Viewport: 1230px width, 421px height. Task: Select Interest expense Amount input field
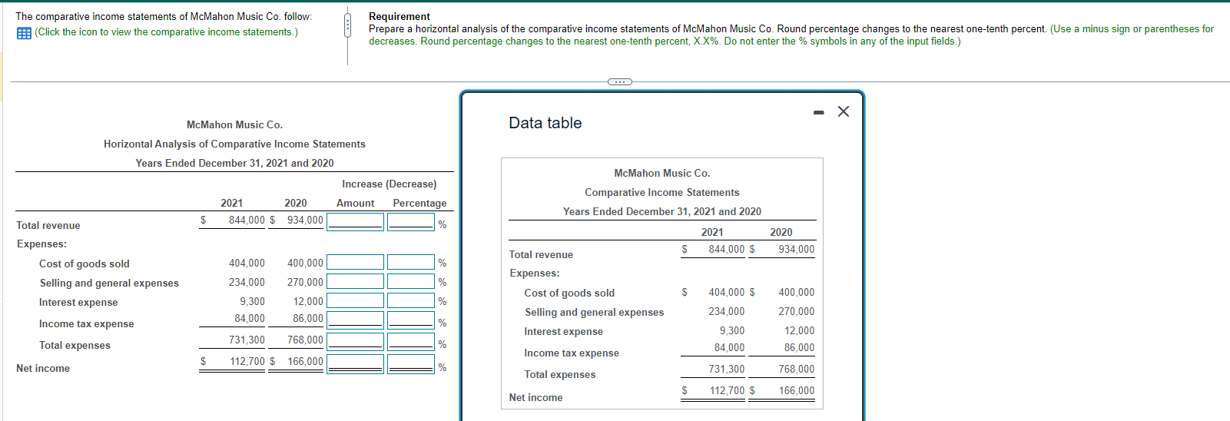point(355,300)
